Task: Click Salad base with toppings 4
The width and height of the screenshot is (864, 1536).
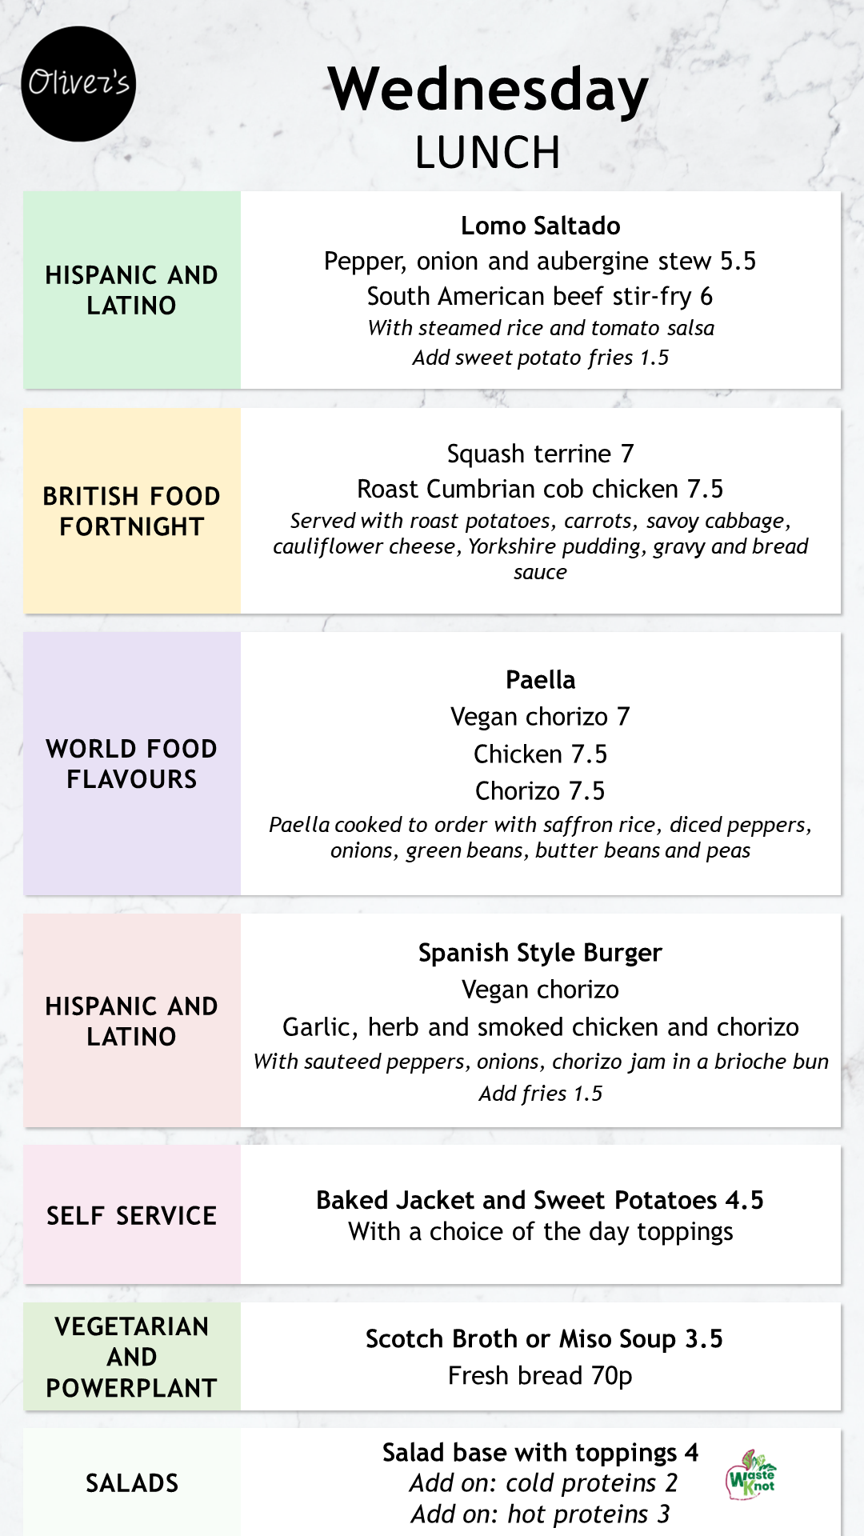Action: pyautogui.click(x=541, y=1452)
